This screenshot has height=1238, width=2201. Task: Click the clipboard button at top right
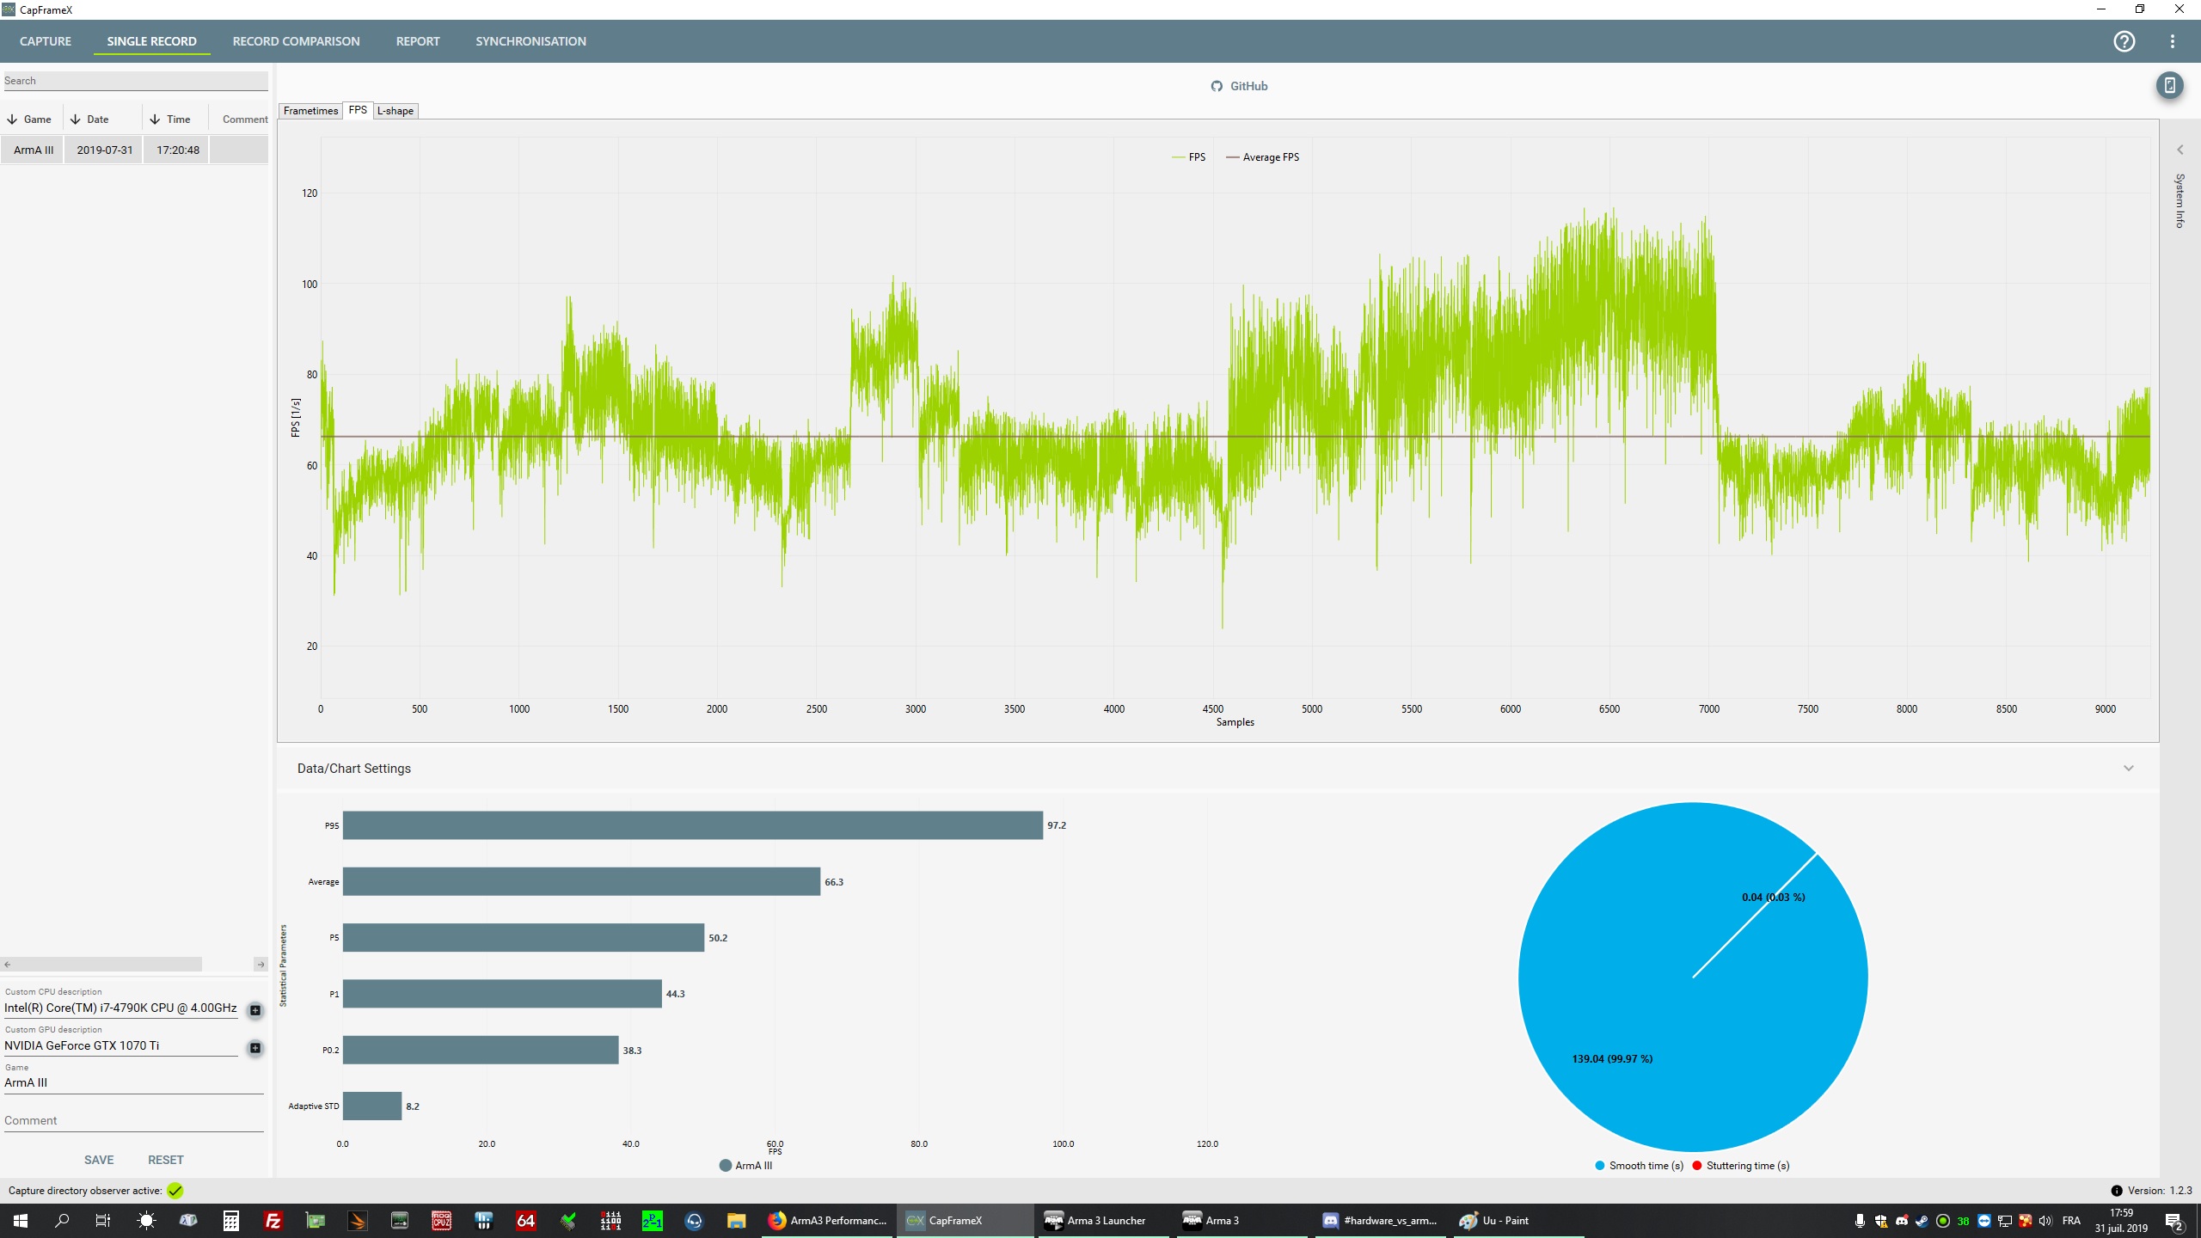coord(2169,85)
